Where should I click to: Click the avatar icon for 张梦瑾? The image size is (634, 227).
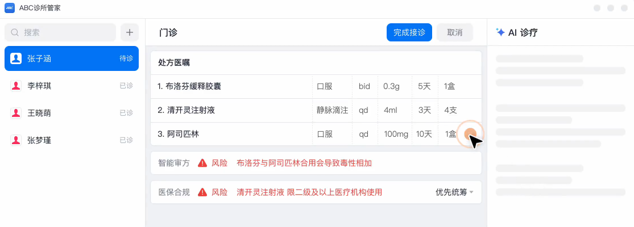tap(16, 140)
